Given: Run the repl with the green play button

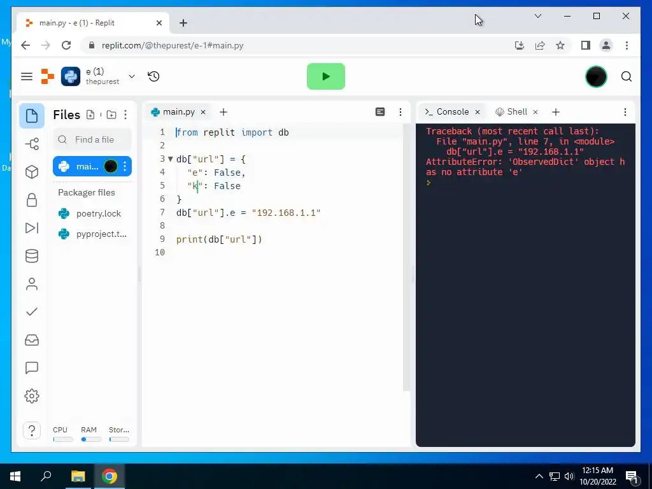Looking at the screenshot, I should pyautogui.click(x=325, y=76).
